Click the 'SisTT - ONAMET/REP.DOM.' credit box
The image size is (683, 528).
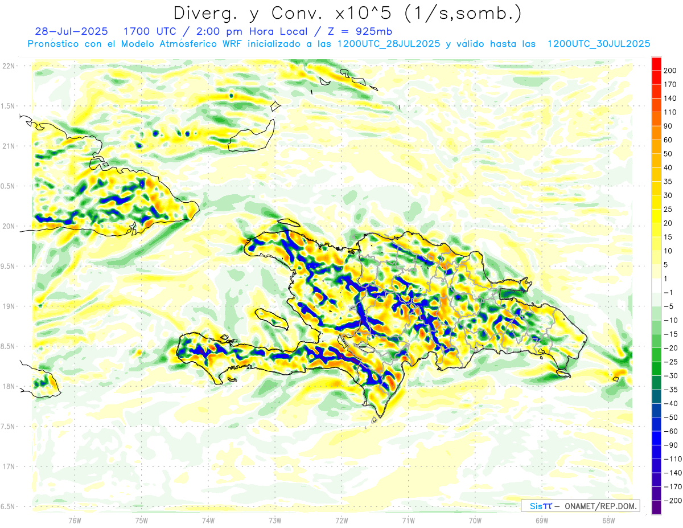[581, 506]
